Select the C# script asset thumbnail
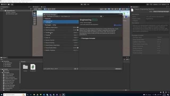Image resolution: width=170 pixels, height=96 pixels. pyautogui.click(x=33, y=67)
